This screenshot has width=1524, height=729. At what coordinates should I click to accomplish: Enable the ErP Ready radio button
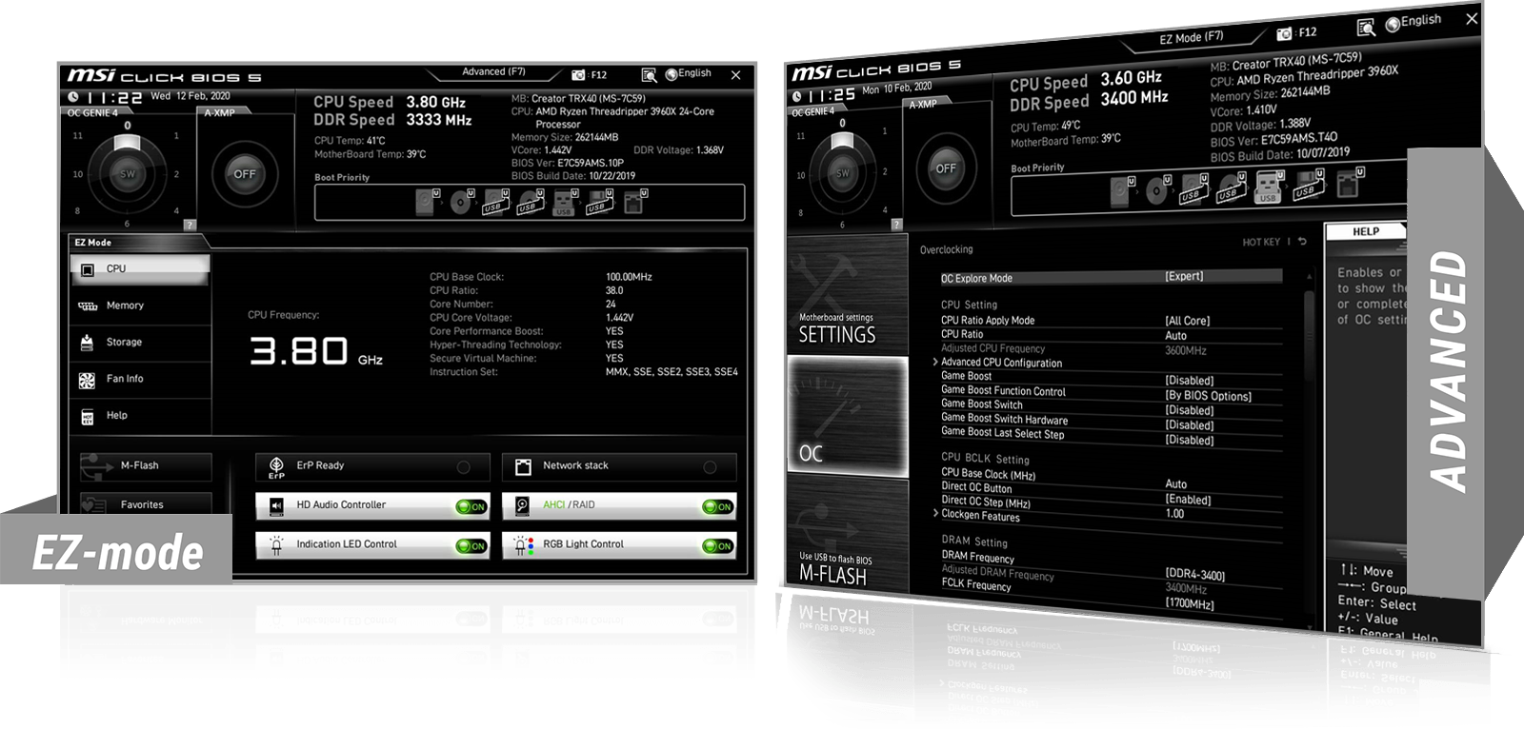coord(463,467)
